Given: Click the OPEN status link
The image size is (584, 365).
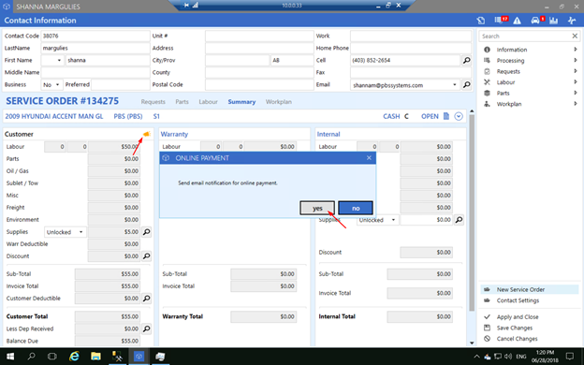Looking at the screenshot, I should [430, 116].
